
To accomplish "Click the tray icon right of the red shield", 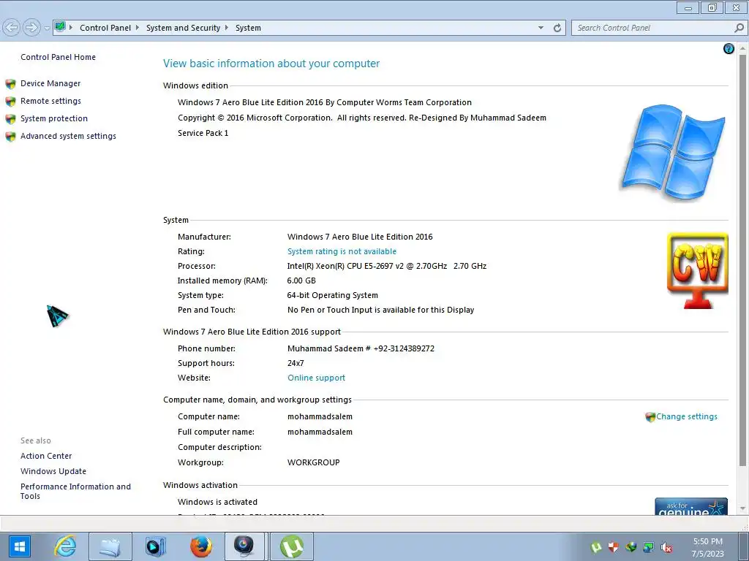I will pos(631,547).
